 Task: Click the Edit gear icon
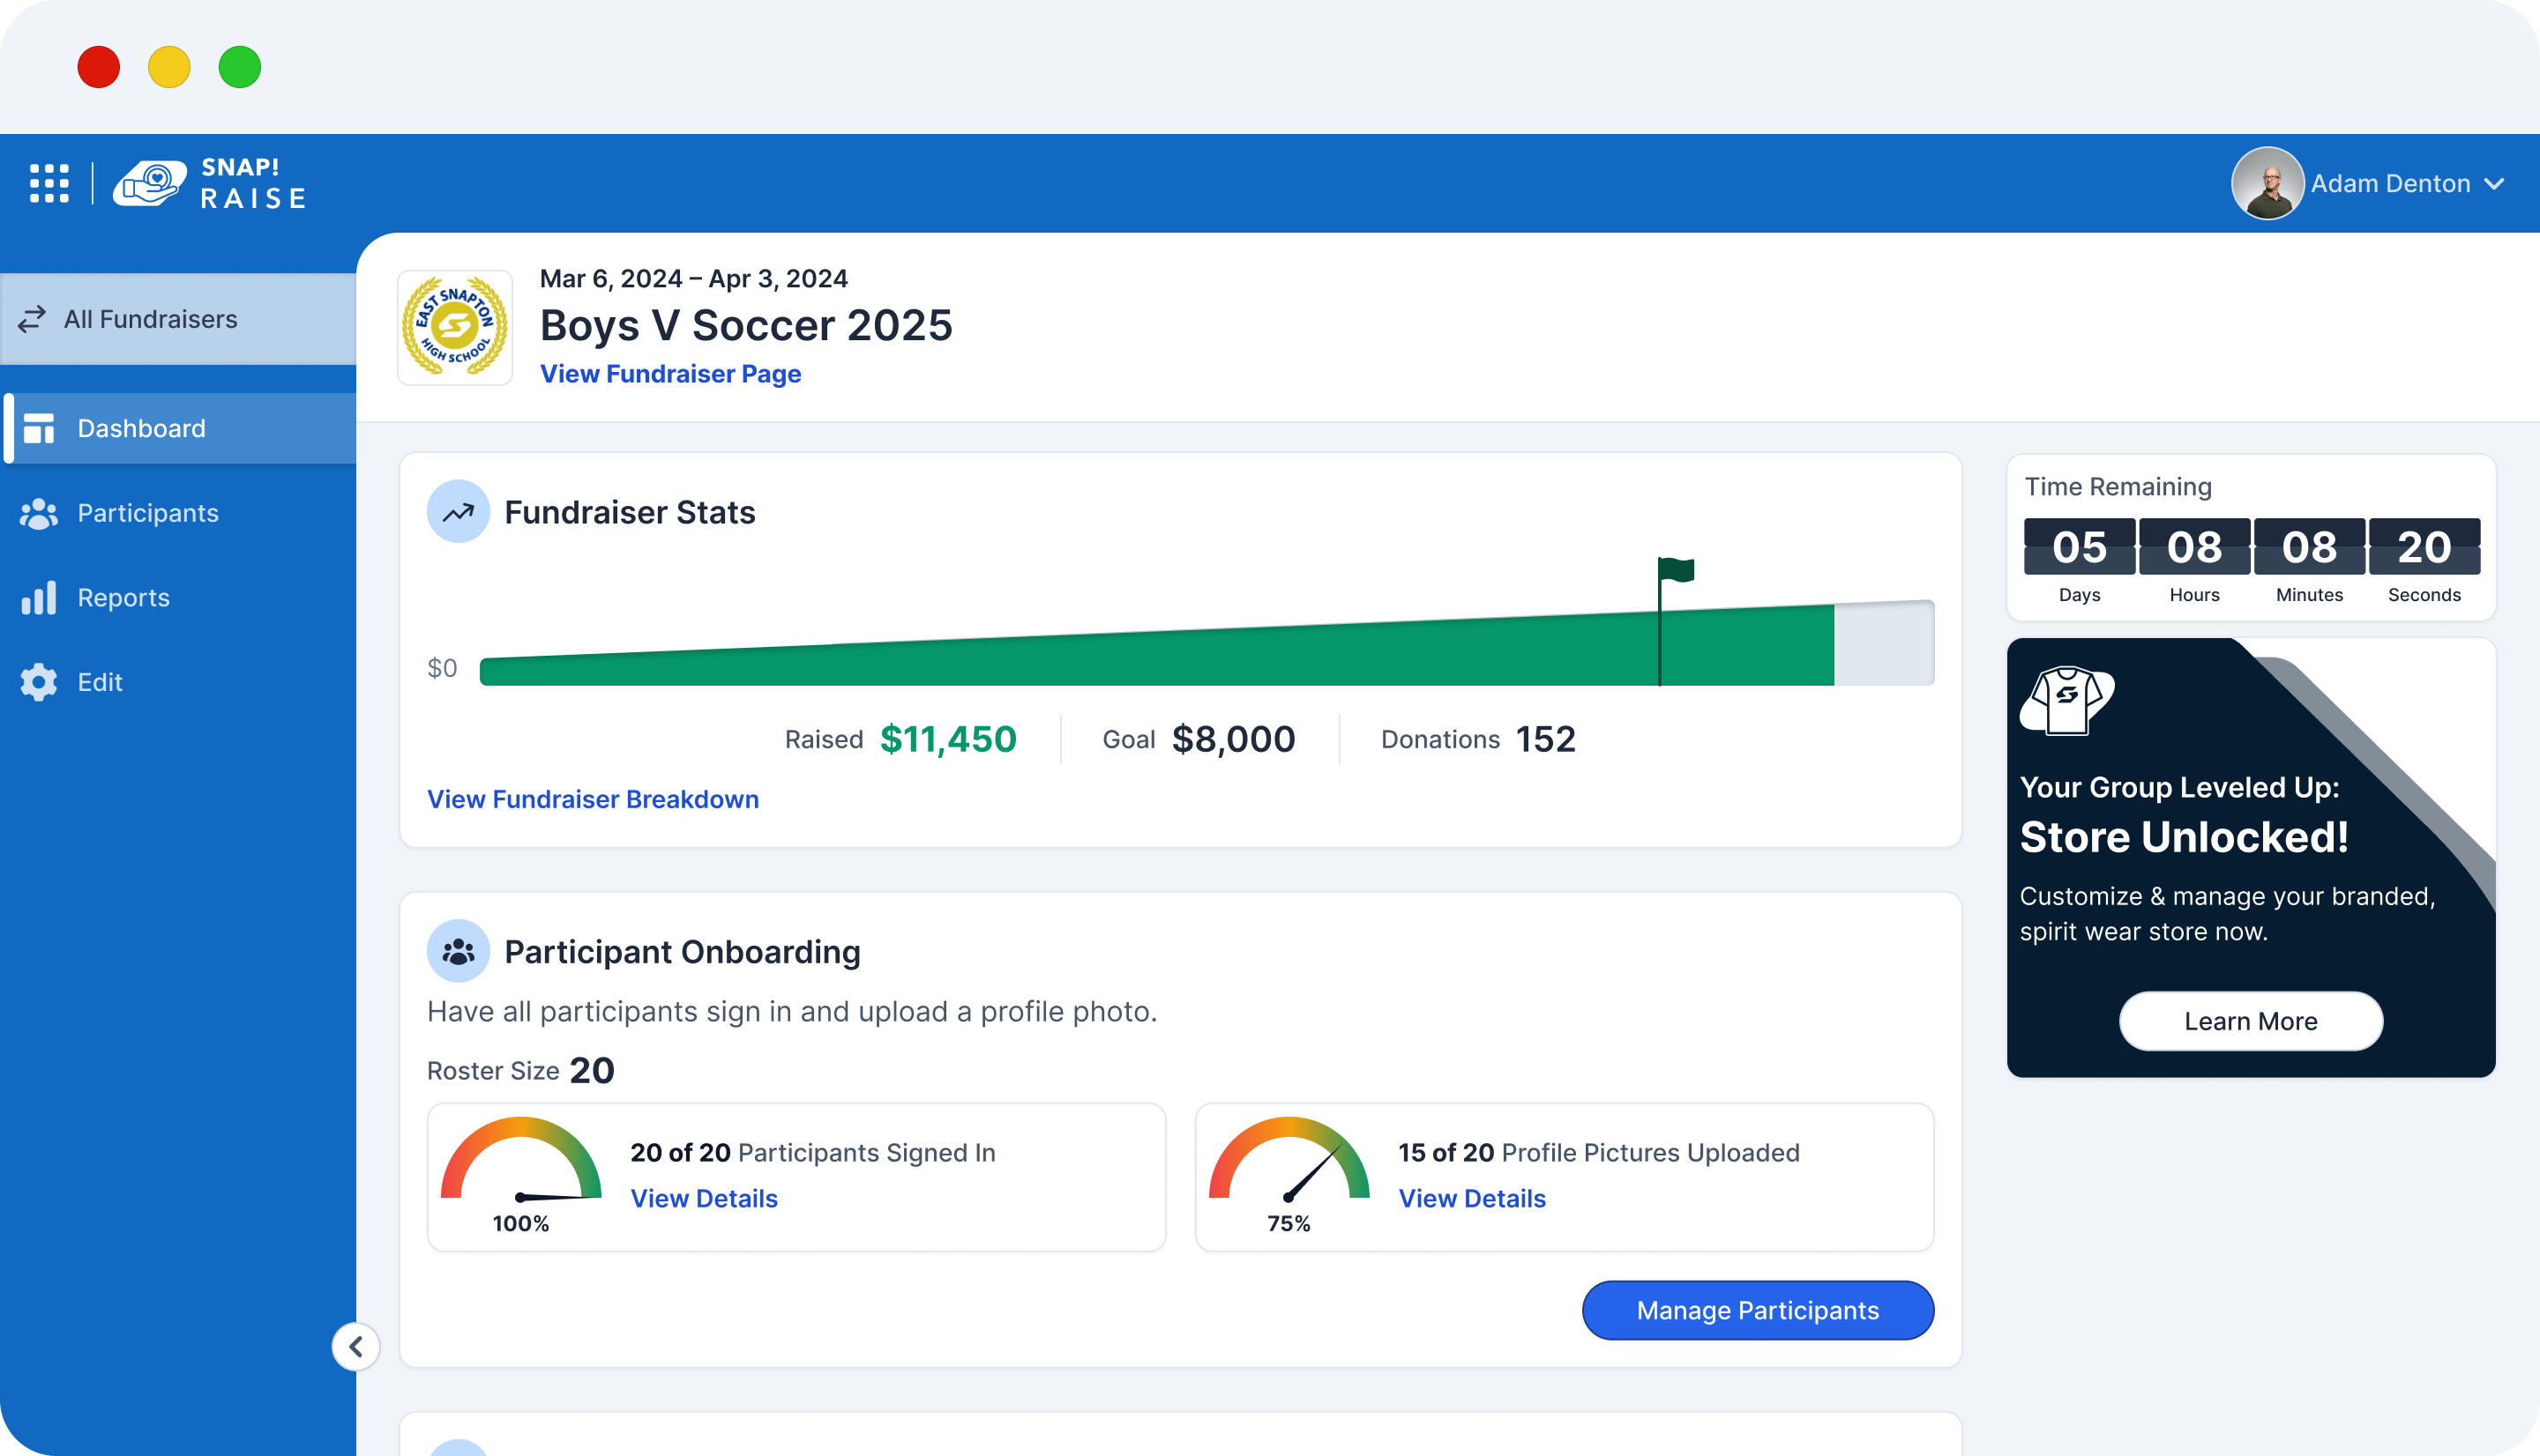click(x=38, y=682)
